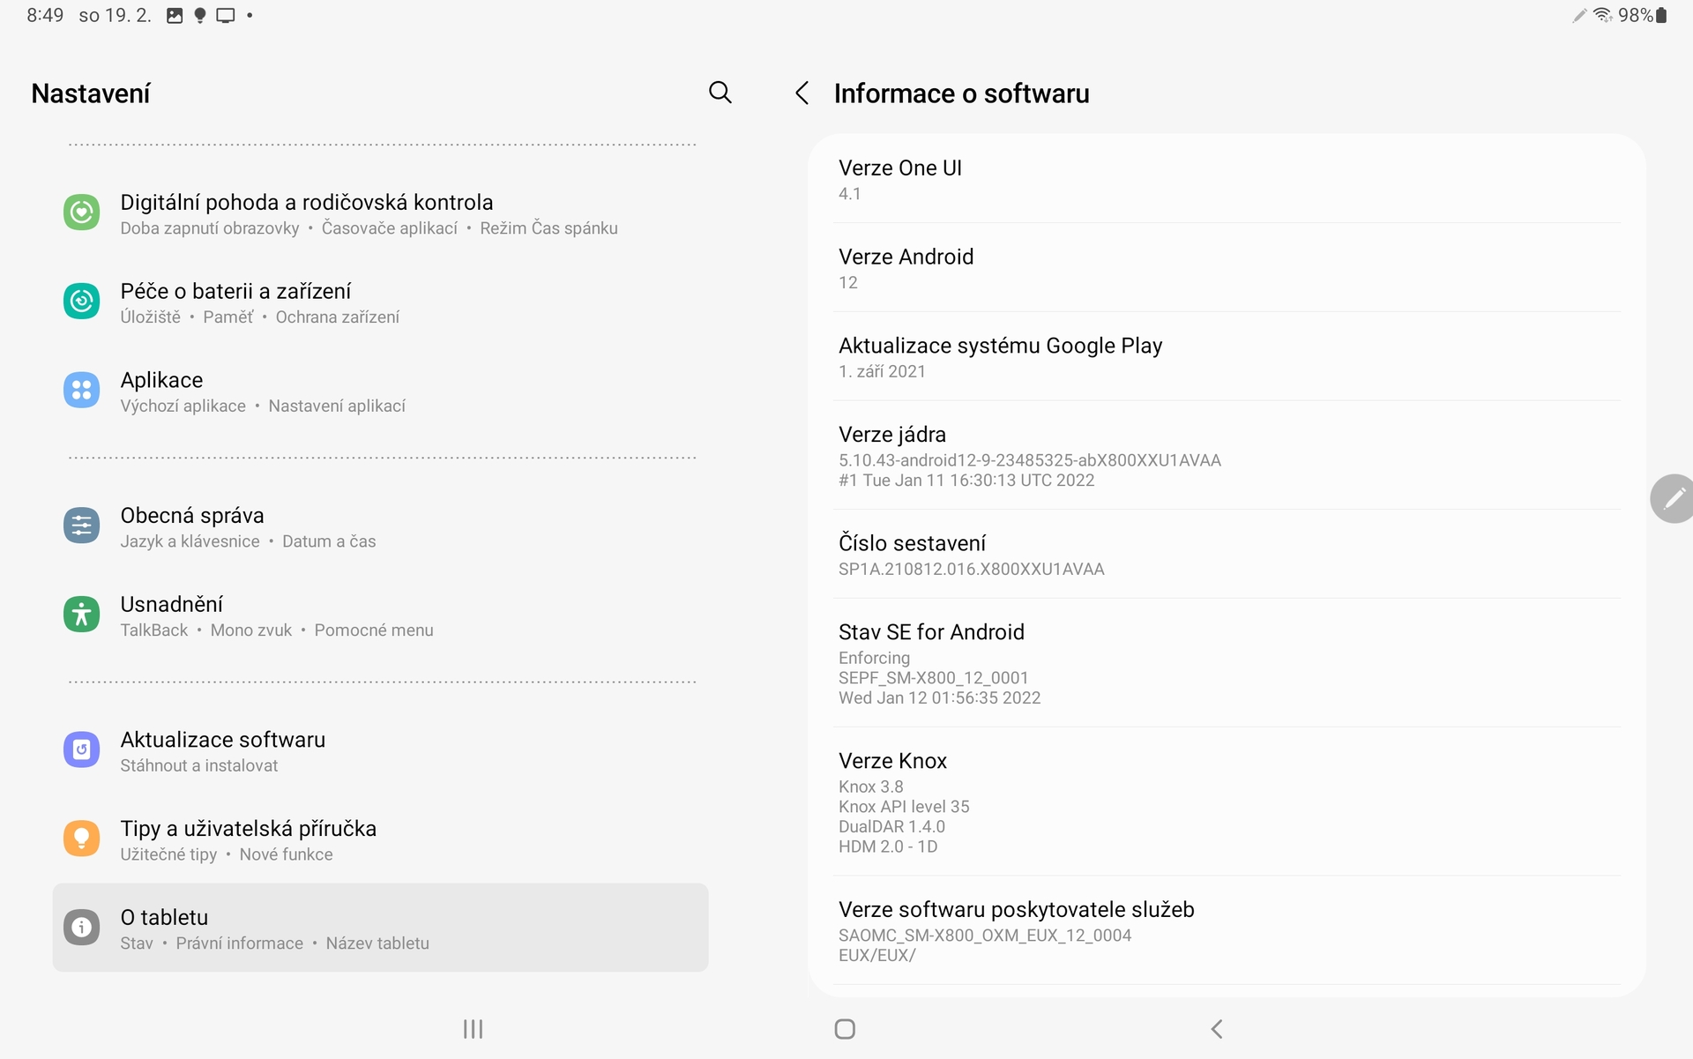1693x1059 pixels.
Task: Open Digitální pohoda a rodičovská kontrola icon
Action: click(x=81, y=212)
